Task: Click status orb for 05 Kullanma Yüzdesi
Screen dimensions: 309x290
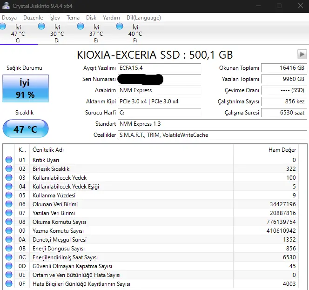Action: point(9,195)
